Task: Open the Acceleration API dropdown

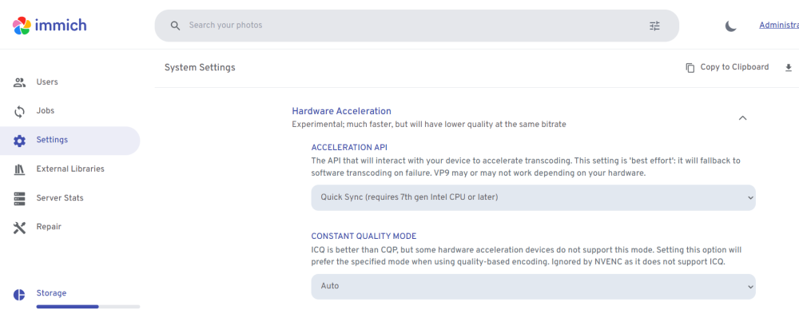Action: (x=533, y=197)
